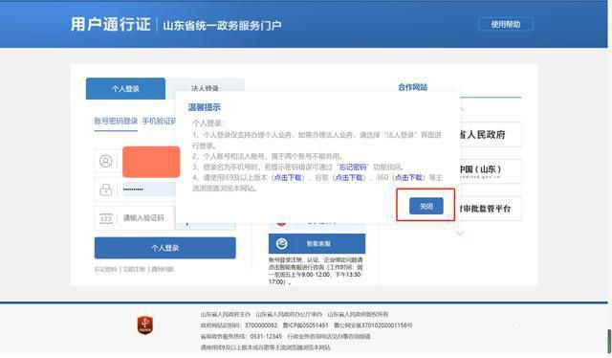
Task: Switch to the 个人登录 tab
Action: 125,89
